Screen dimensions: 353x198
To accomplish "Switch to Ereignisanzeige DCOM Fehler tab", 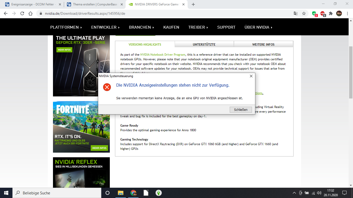I will 33,4.
